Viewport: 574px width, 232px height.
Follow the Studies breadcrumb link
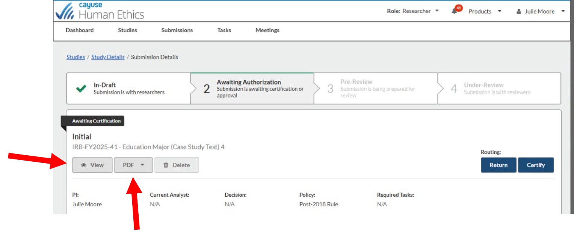click(76, 57)
